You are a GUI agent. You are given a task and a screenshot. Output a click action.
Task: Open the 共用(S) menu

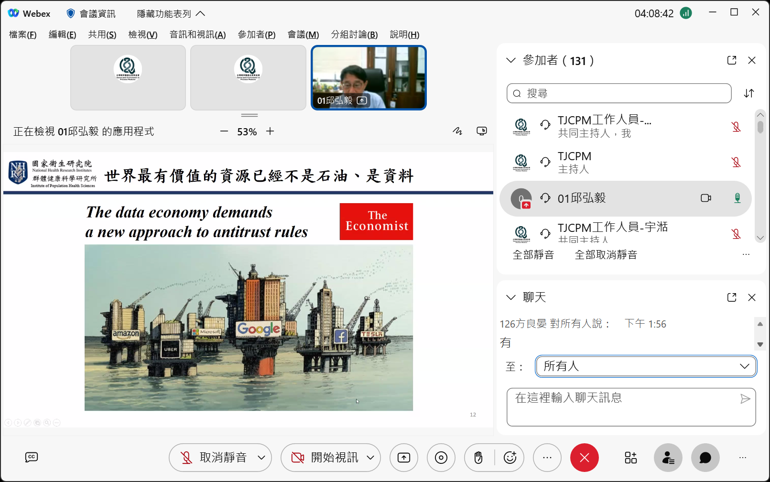click(x=102, y=34)
